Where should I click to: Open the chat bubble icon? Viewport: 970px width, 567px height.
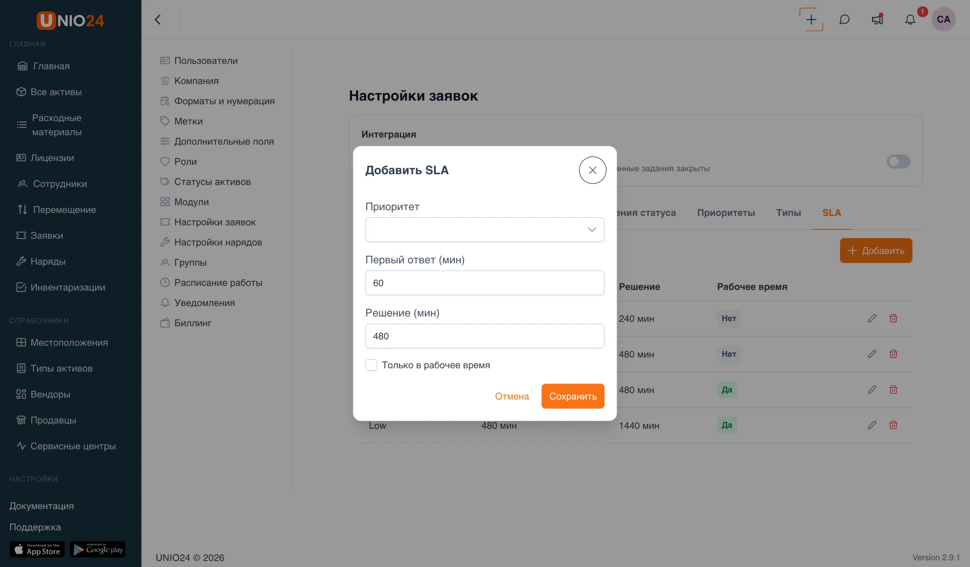pos(844,20)
